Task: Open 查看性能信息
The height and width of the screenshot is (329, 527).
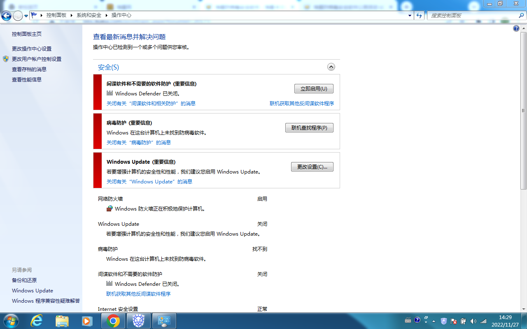Action: click(x=27, y=80)
